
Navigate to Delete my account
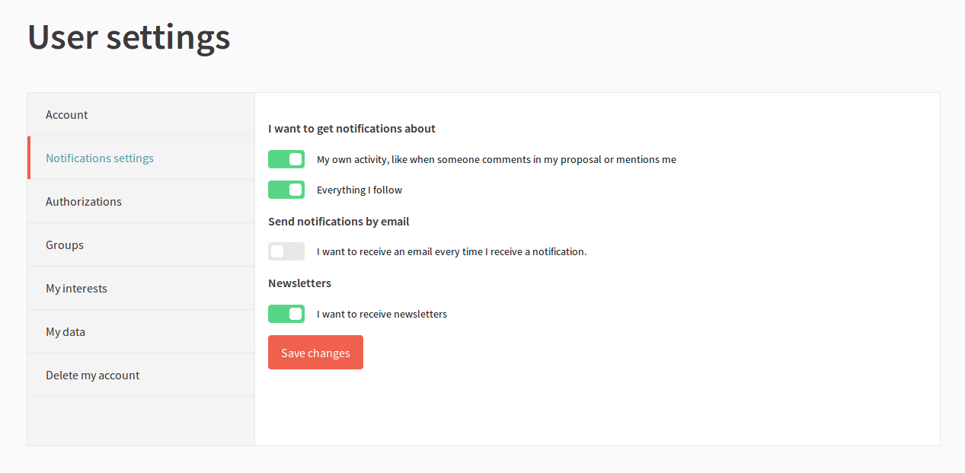[93, 376]
